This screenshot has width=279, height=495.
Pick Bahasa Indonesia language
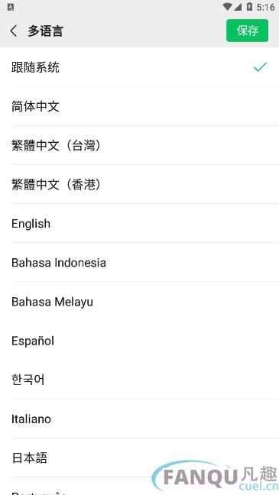coord(139,262)
